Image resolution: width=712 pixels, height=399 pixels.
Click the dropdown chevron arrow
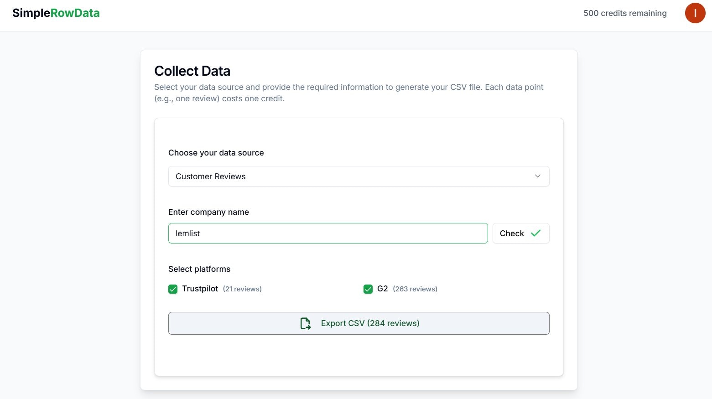coord(537,176)
